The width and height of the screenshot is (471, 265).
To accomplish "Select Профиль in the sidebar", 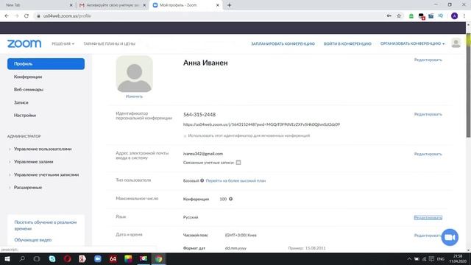I will coord(46,64).
